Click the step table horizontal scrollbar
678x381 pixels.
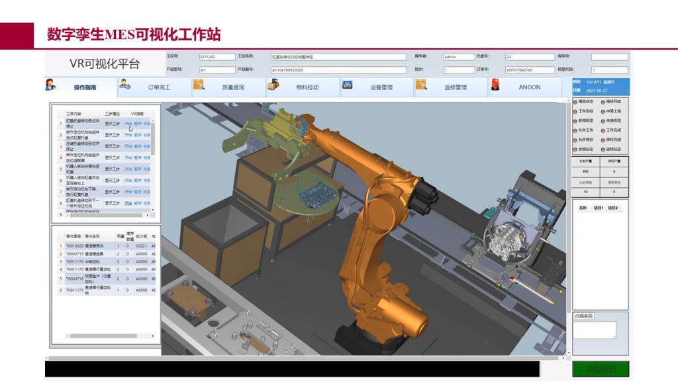(x=107, y=215)
